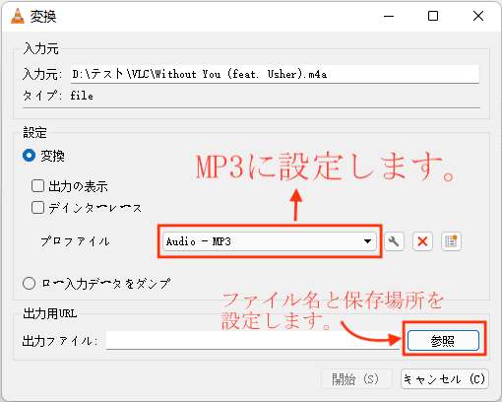Viewport: 502px width, 402px height.
Task: Click 参照 to browse output location
Action: click(x=443, y=341)
